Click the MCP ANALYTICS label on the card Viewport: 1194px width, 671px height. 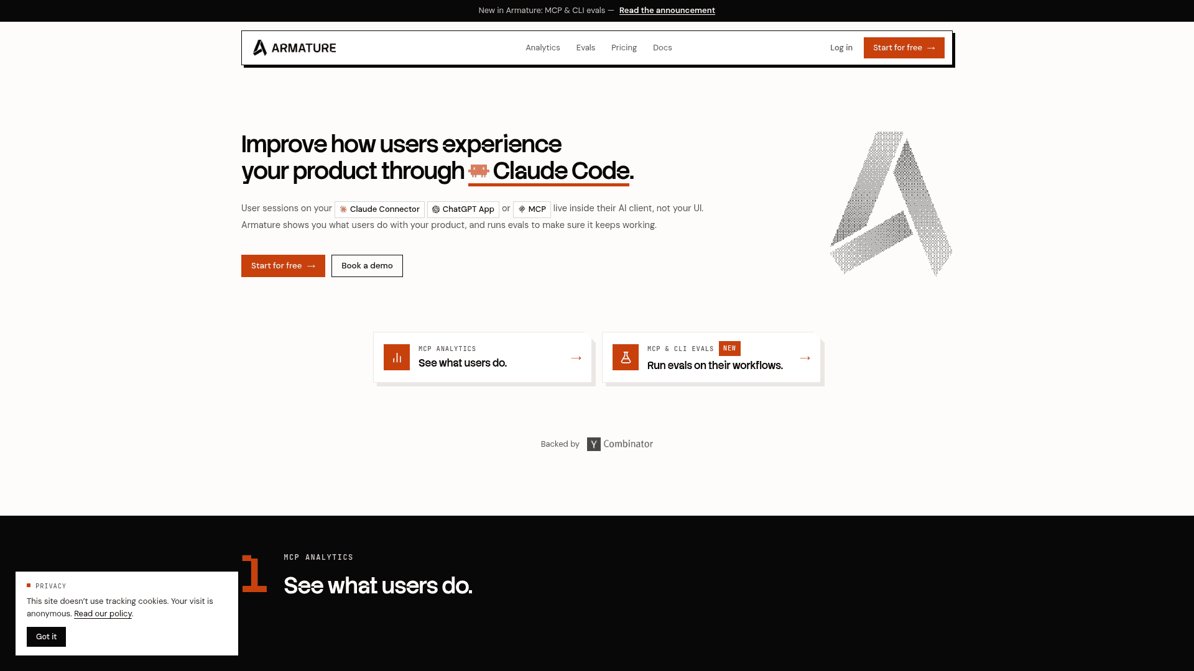point(447,349)
